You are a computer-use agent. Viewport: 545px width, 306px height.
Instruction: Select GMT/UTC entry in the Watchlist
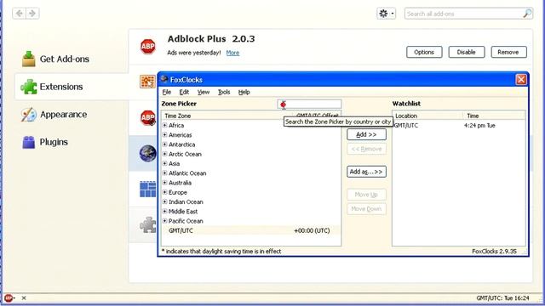coord(458,125)
